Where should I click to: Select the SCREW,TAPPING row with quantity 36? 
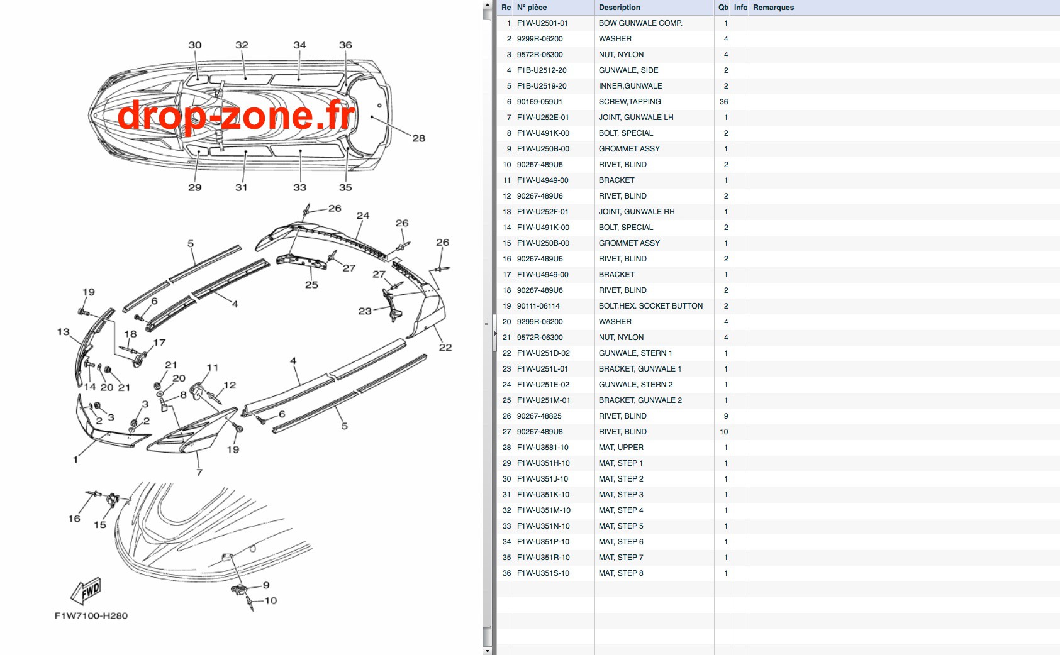click(x=778, y=102)
